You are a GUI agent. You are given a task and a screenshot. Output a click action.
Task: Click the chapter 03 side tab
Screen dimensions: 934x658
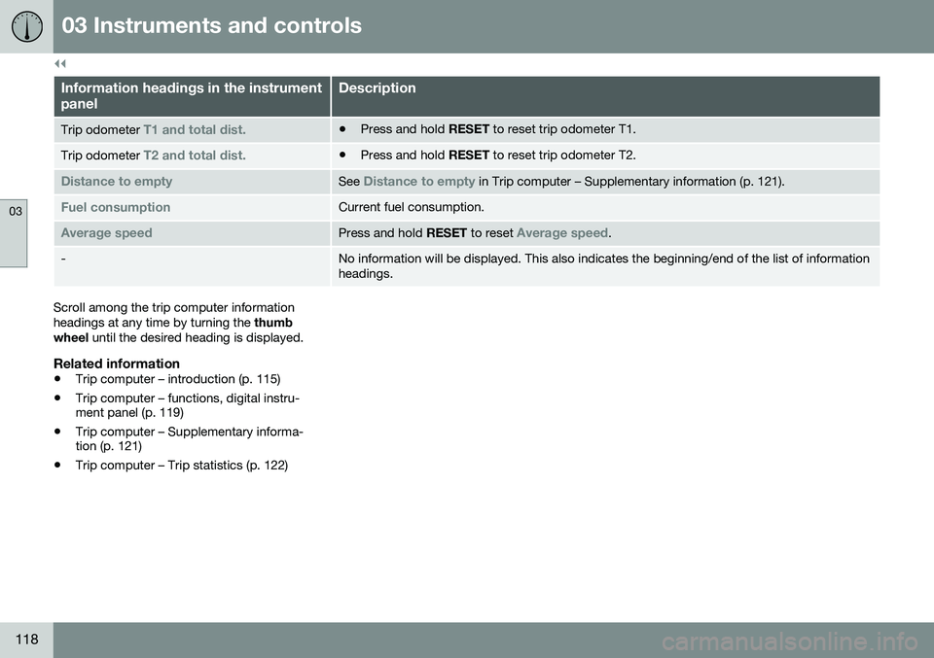click(x=14, y=232)
